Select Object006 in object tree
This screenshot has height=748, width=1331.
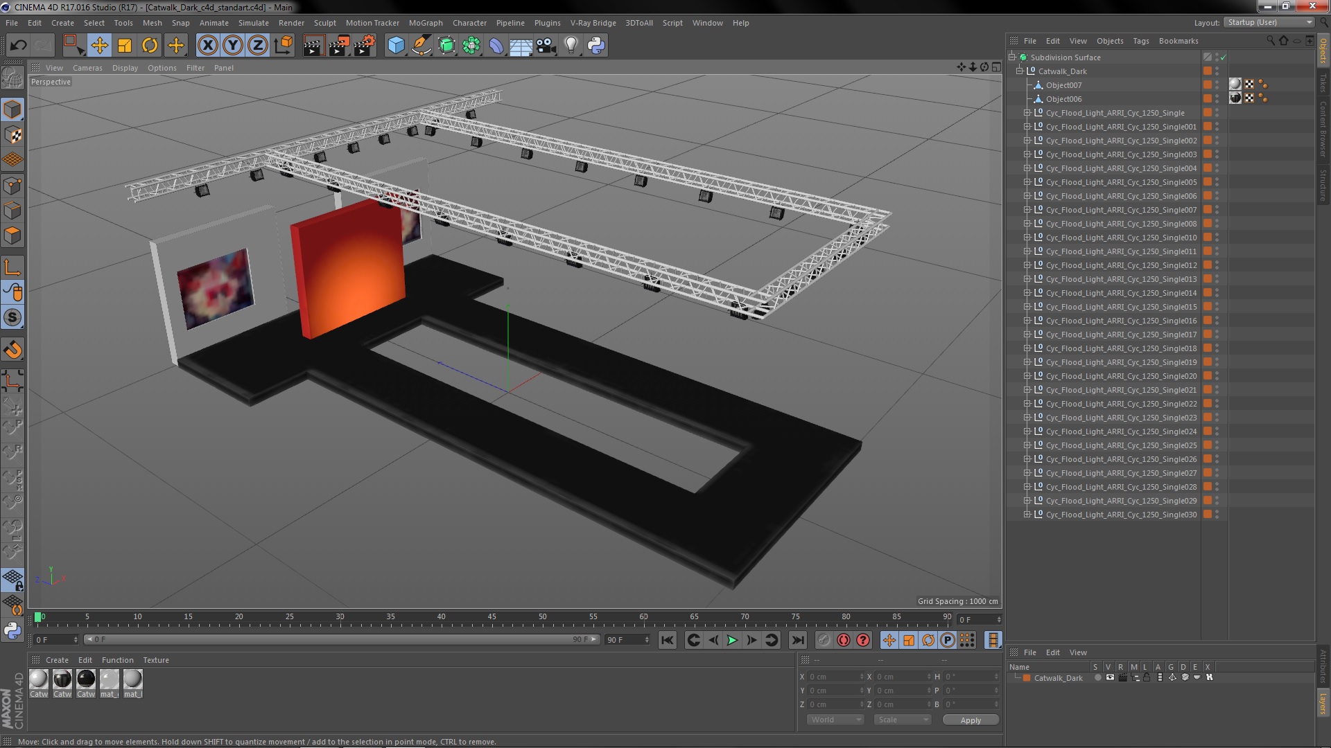[x=1063, y=99]
